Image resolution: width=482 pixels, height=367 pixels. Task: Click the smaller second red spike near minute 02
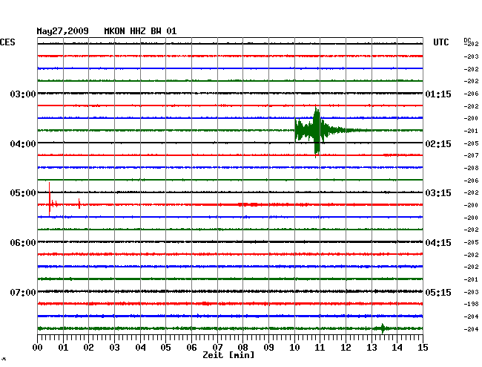click(79, 204)
